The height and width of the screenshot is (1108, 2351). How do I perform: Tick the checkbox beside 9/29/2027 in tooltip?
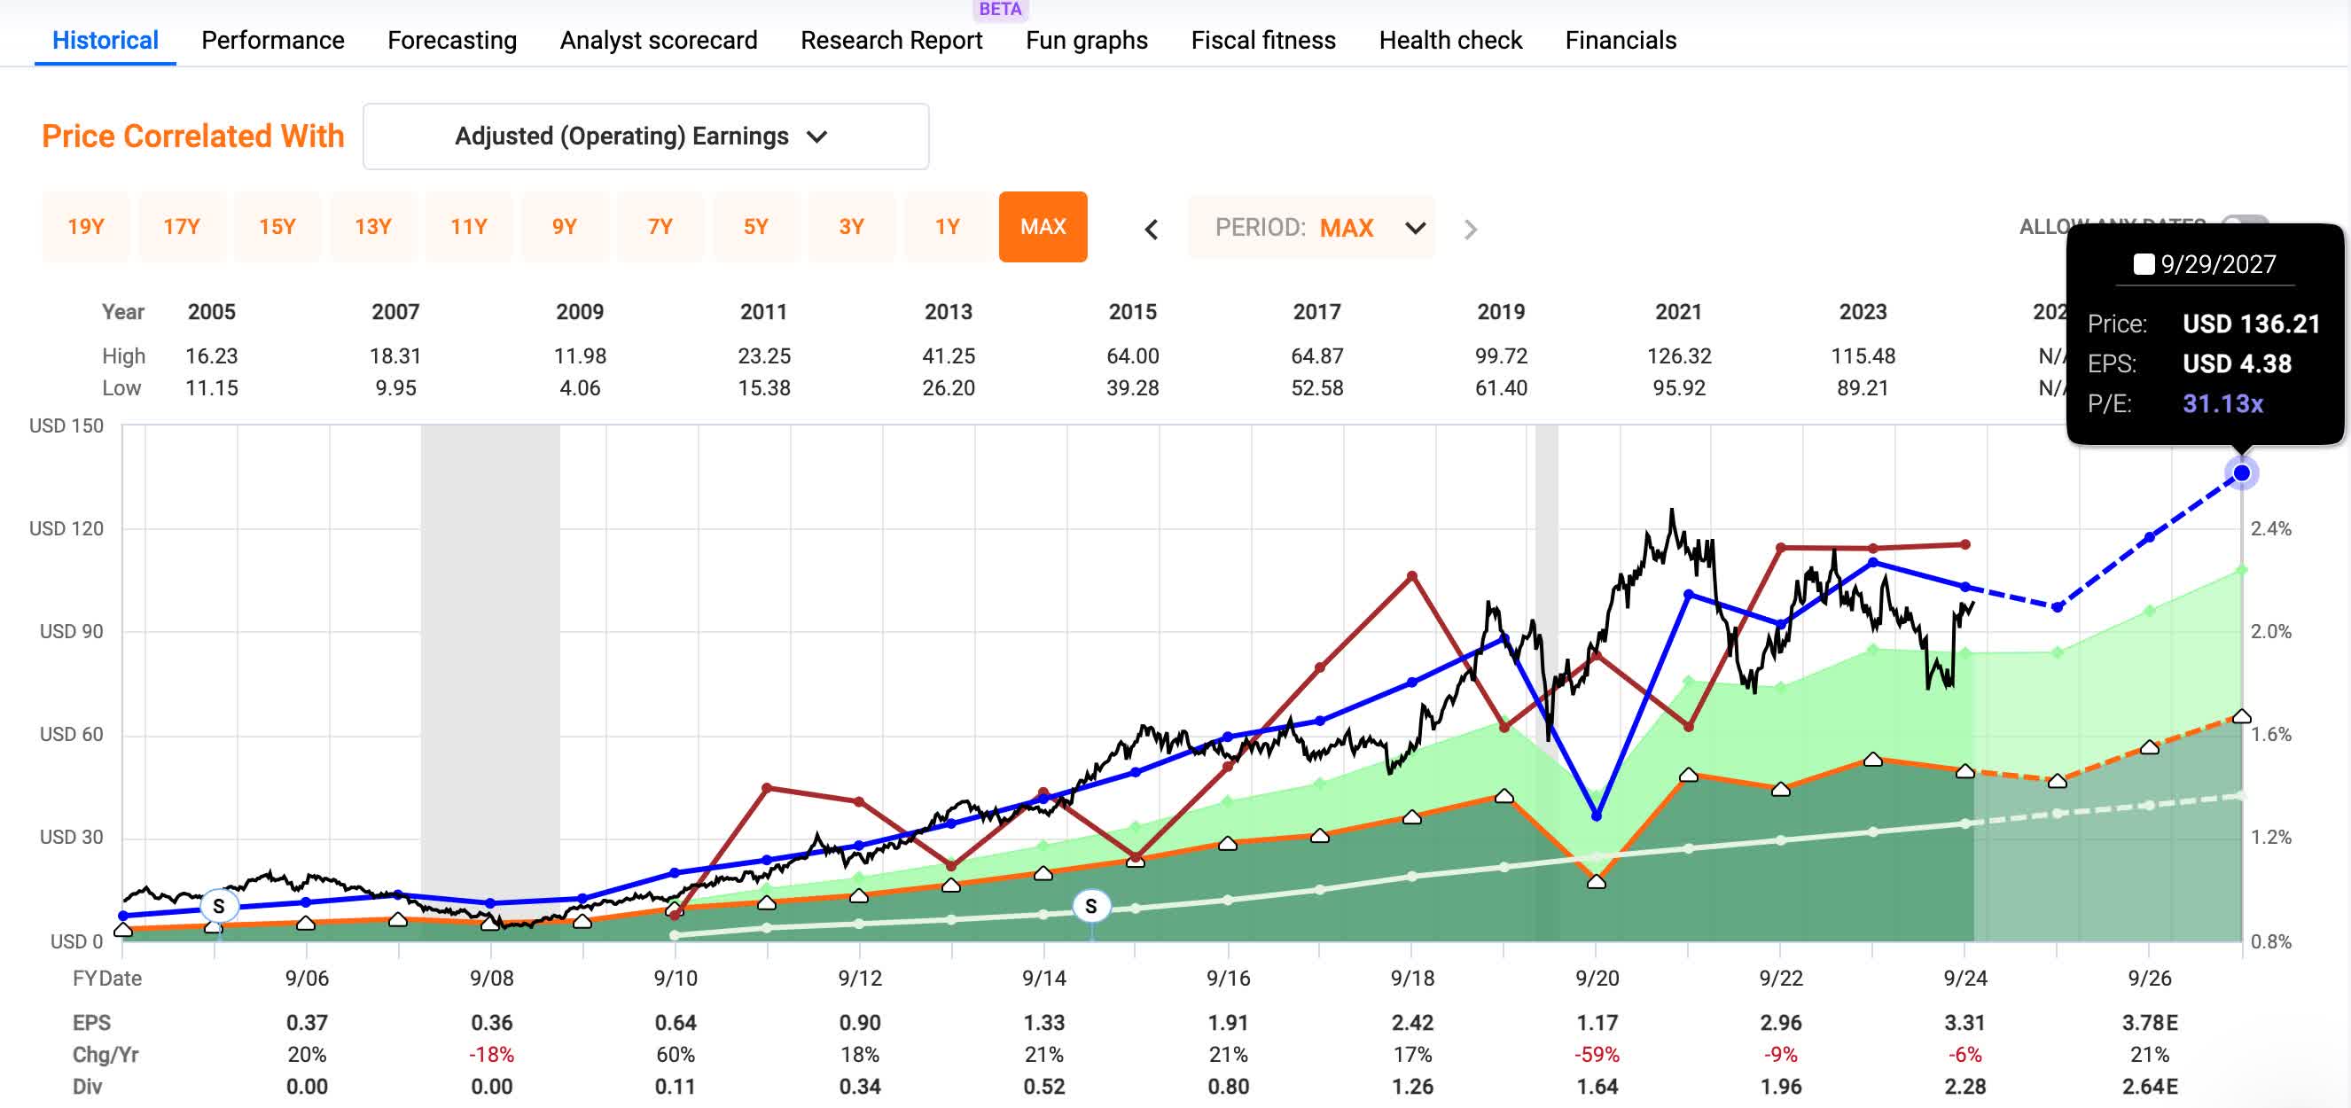tap(2143, 265)
